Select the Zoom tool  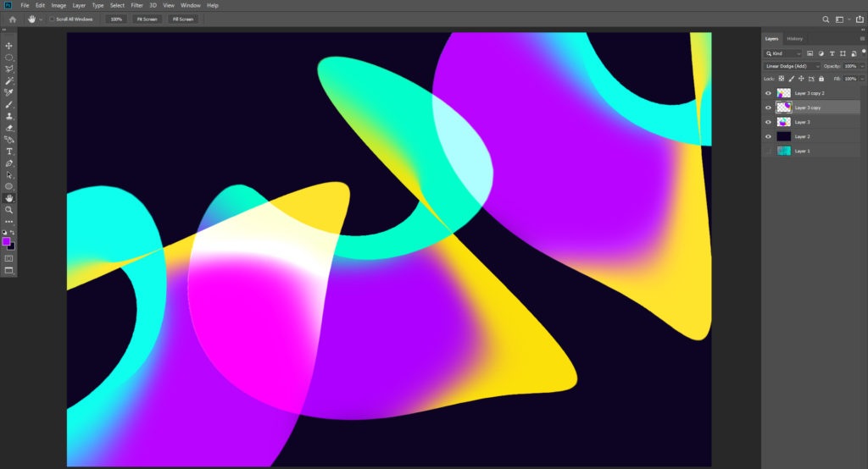click(x=8, y=210)
